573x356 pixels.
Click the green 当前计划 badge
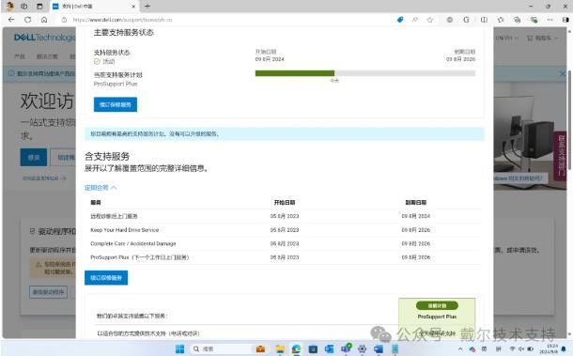(x=437, y=305)
